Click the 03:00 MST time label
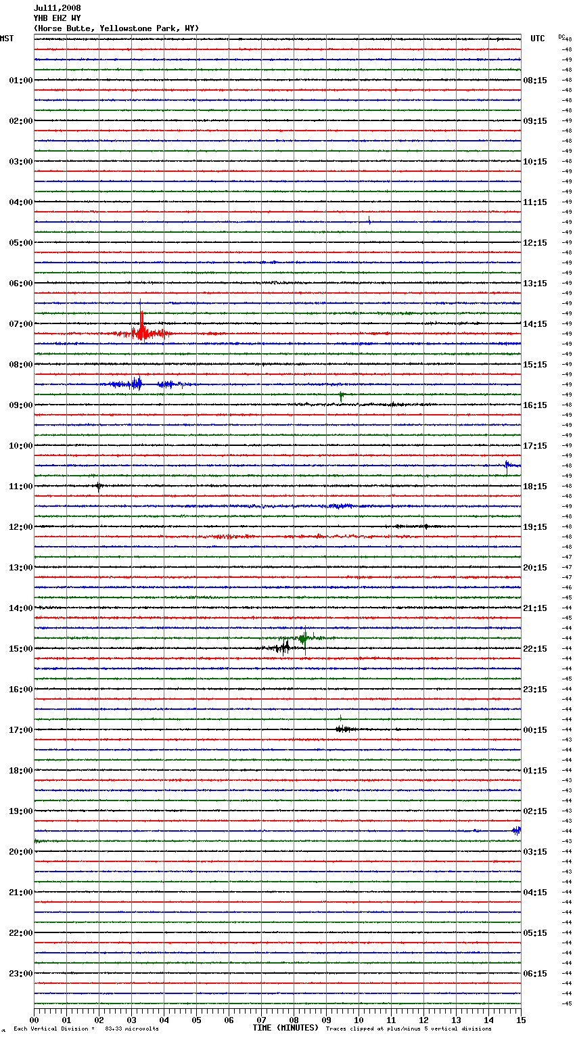Screen dimensions: 575x1038 tap(21, 162)
